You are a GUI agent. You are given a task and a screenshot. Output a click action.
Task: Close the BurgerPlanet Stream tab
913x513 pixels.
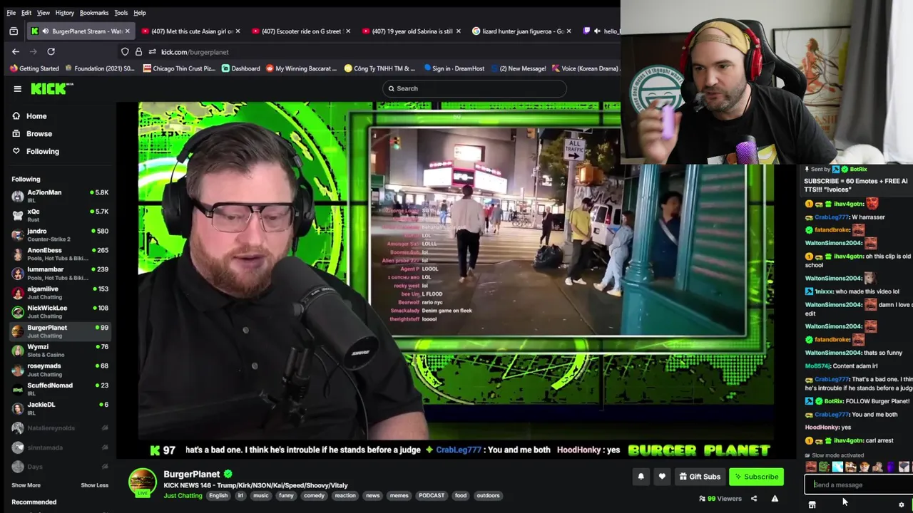128,31
